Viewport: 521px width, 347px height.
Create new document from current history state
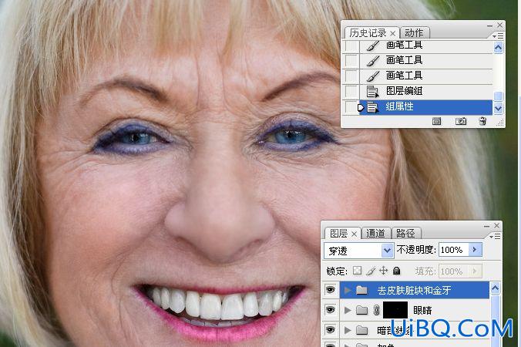click(436, 121)
